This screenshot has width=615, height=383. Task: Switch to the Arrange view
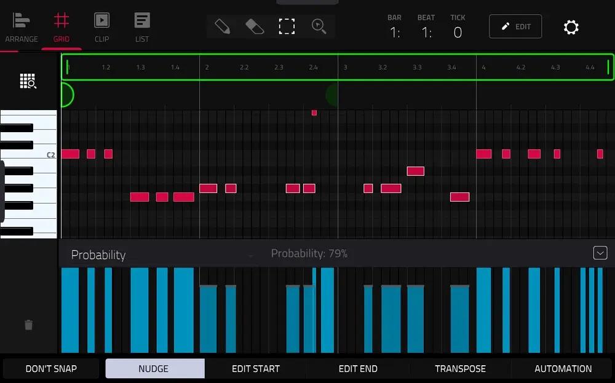click(21, 27)
